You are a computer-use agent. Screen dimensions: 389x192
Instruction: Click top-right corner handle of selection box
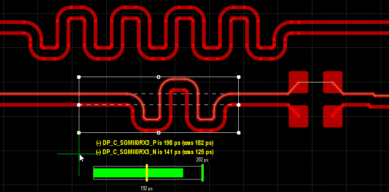tap(239, 77)
